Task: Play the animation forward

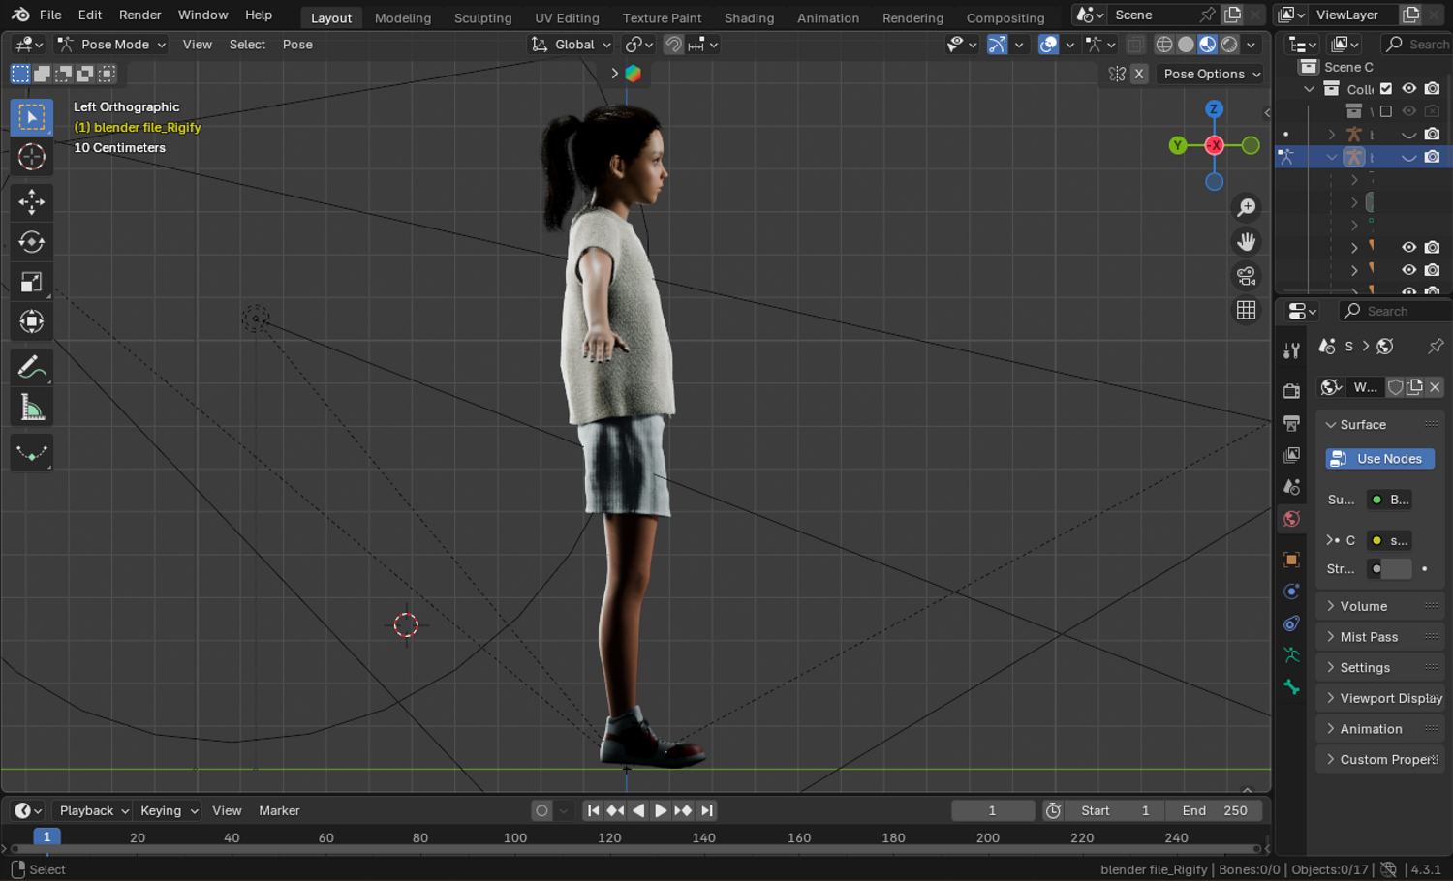Action: pyautogui.click(x=660, y=811)
